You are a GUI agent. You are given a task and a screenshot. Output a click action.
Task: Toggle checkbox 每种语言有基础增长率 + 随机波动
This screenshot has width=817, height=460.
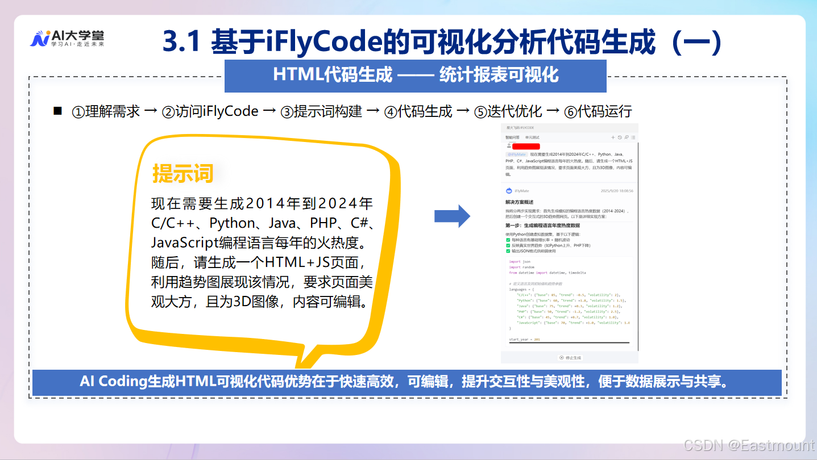click(508, 240)
